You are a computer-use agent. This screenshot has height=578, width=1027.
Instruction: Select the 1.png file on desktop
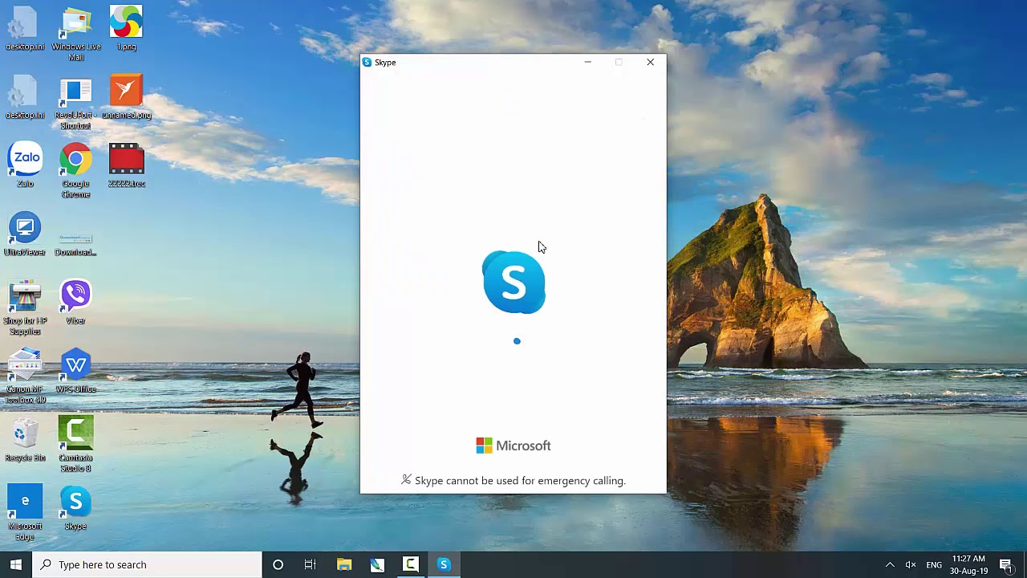click(x=126, y=29)
